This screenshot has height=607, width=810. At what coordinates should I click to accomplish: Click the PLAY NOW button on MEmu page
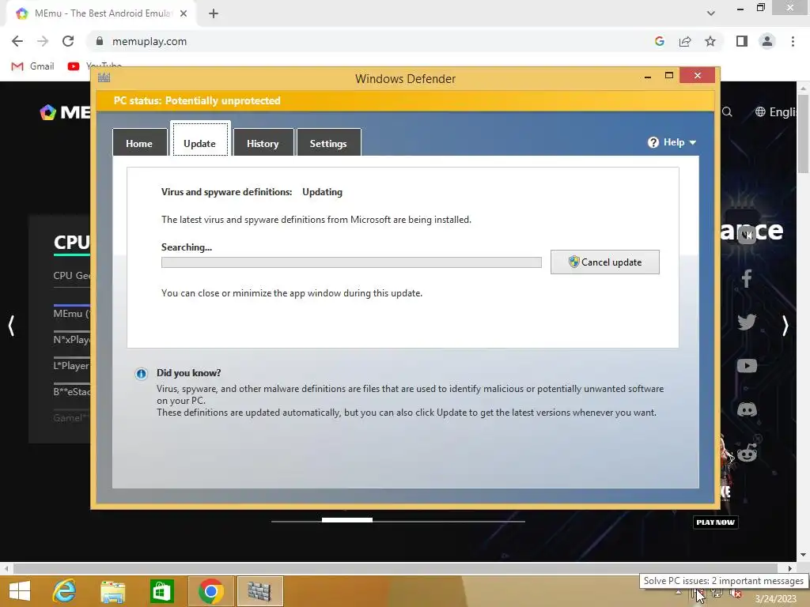click(x=715, y=522)
